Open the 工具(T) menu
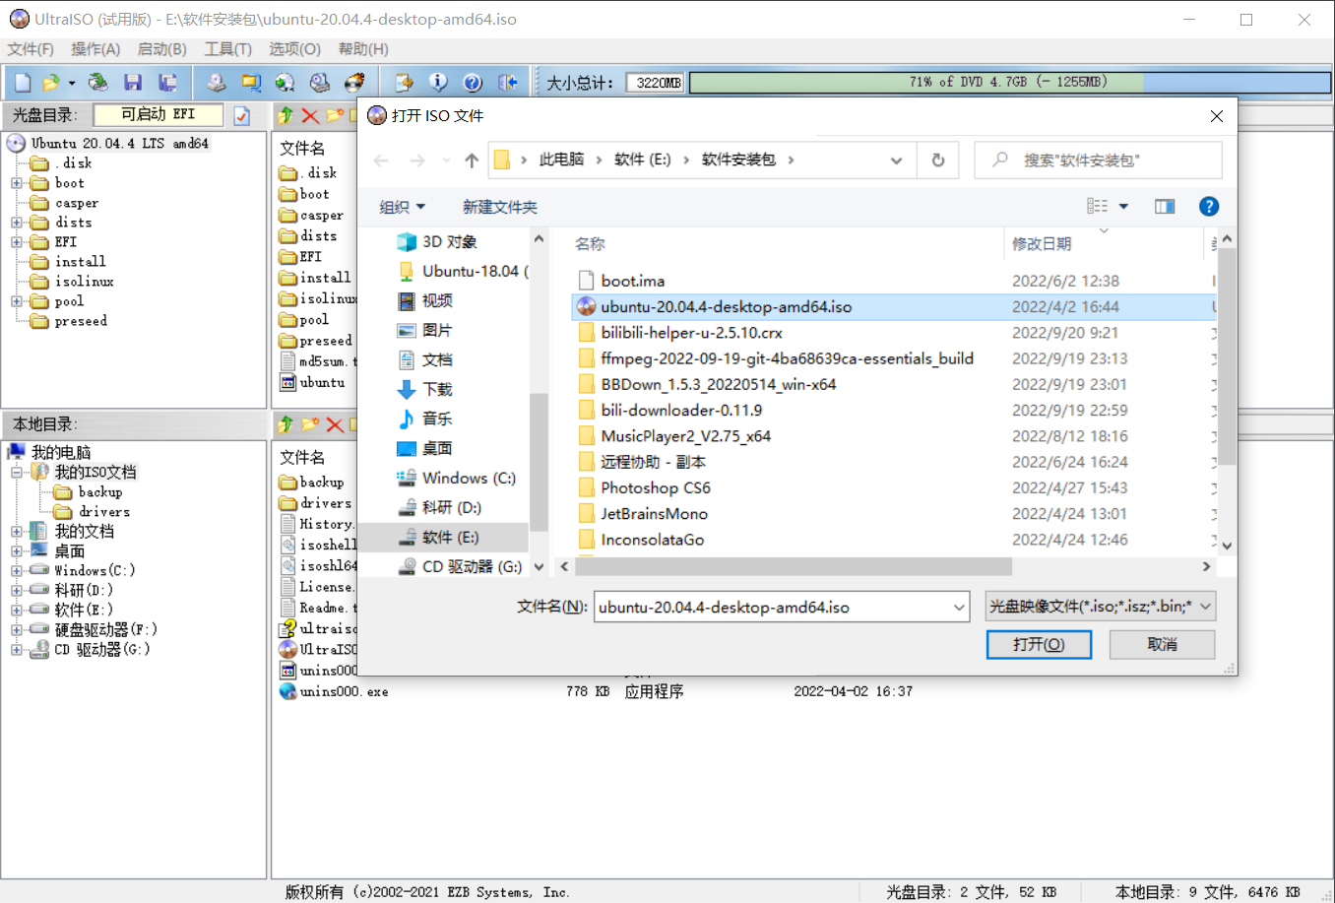 point(227,49)
